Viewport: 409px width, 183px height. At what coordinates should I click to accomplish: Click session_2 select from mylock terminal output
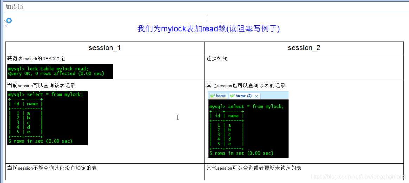248,129
